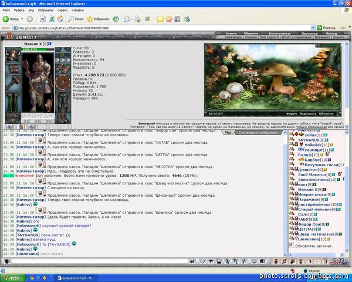Click the walking figure chat icon

[228, 261]
